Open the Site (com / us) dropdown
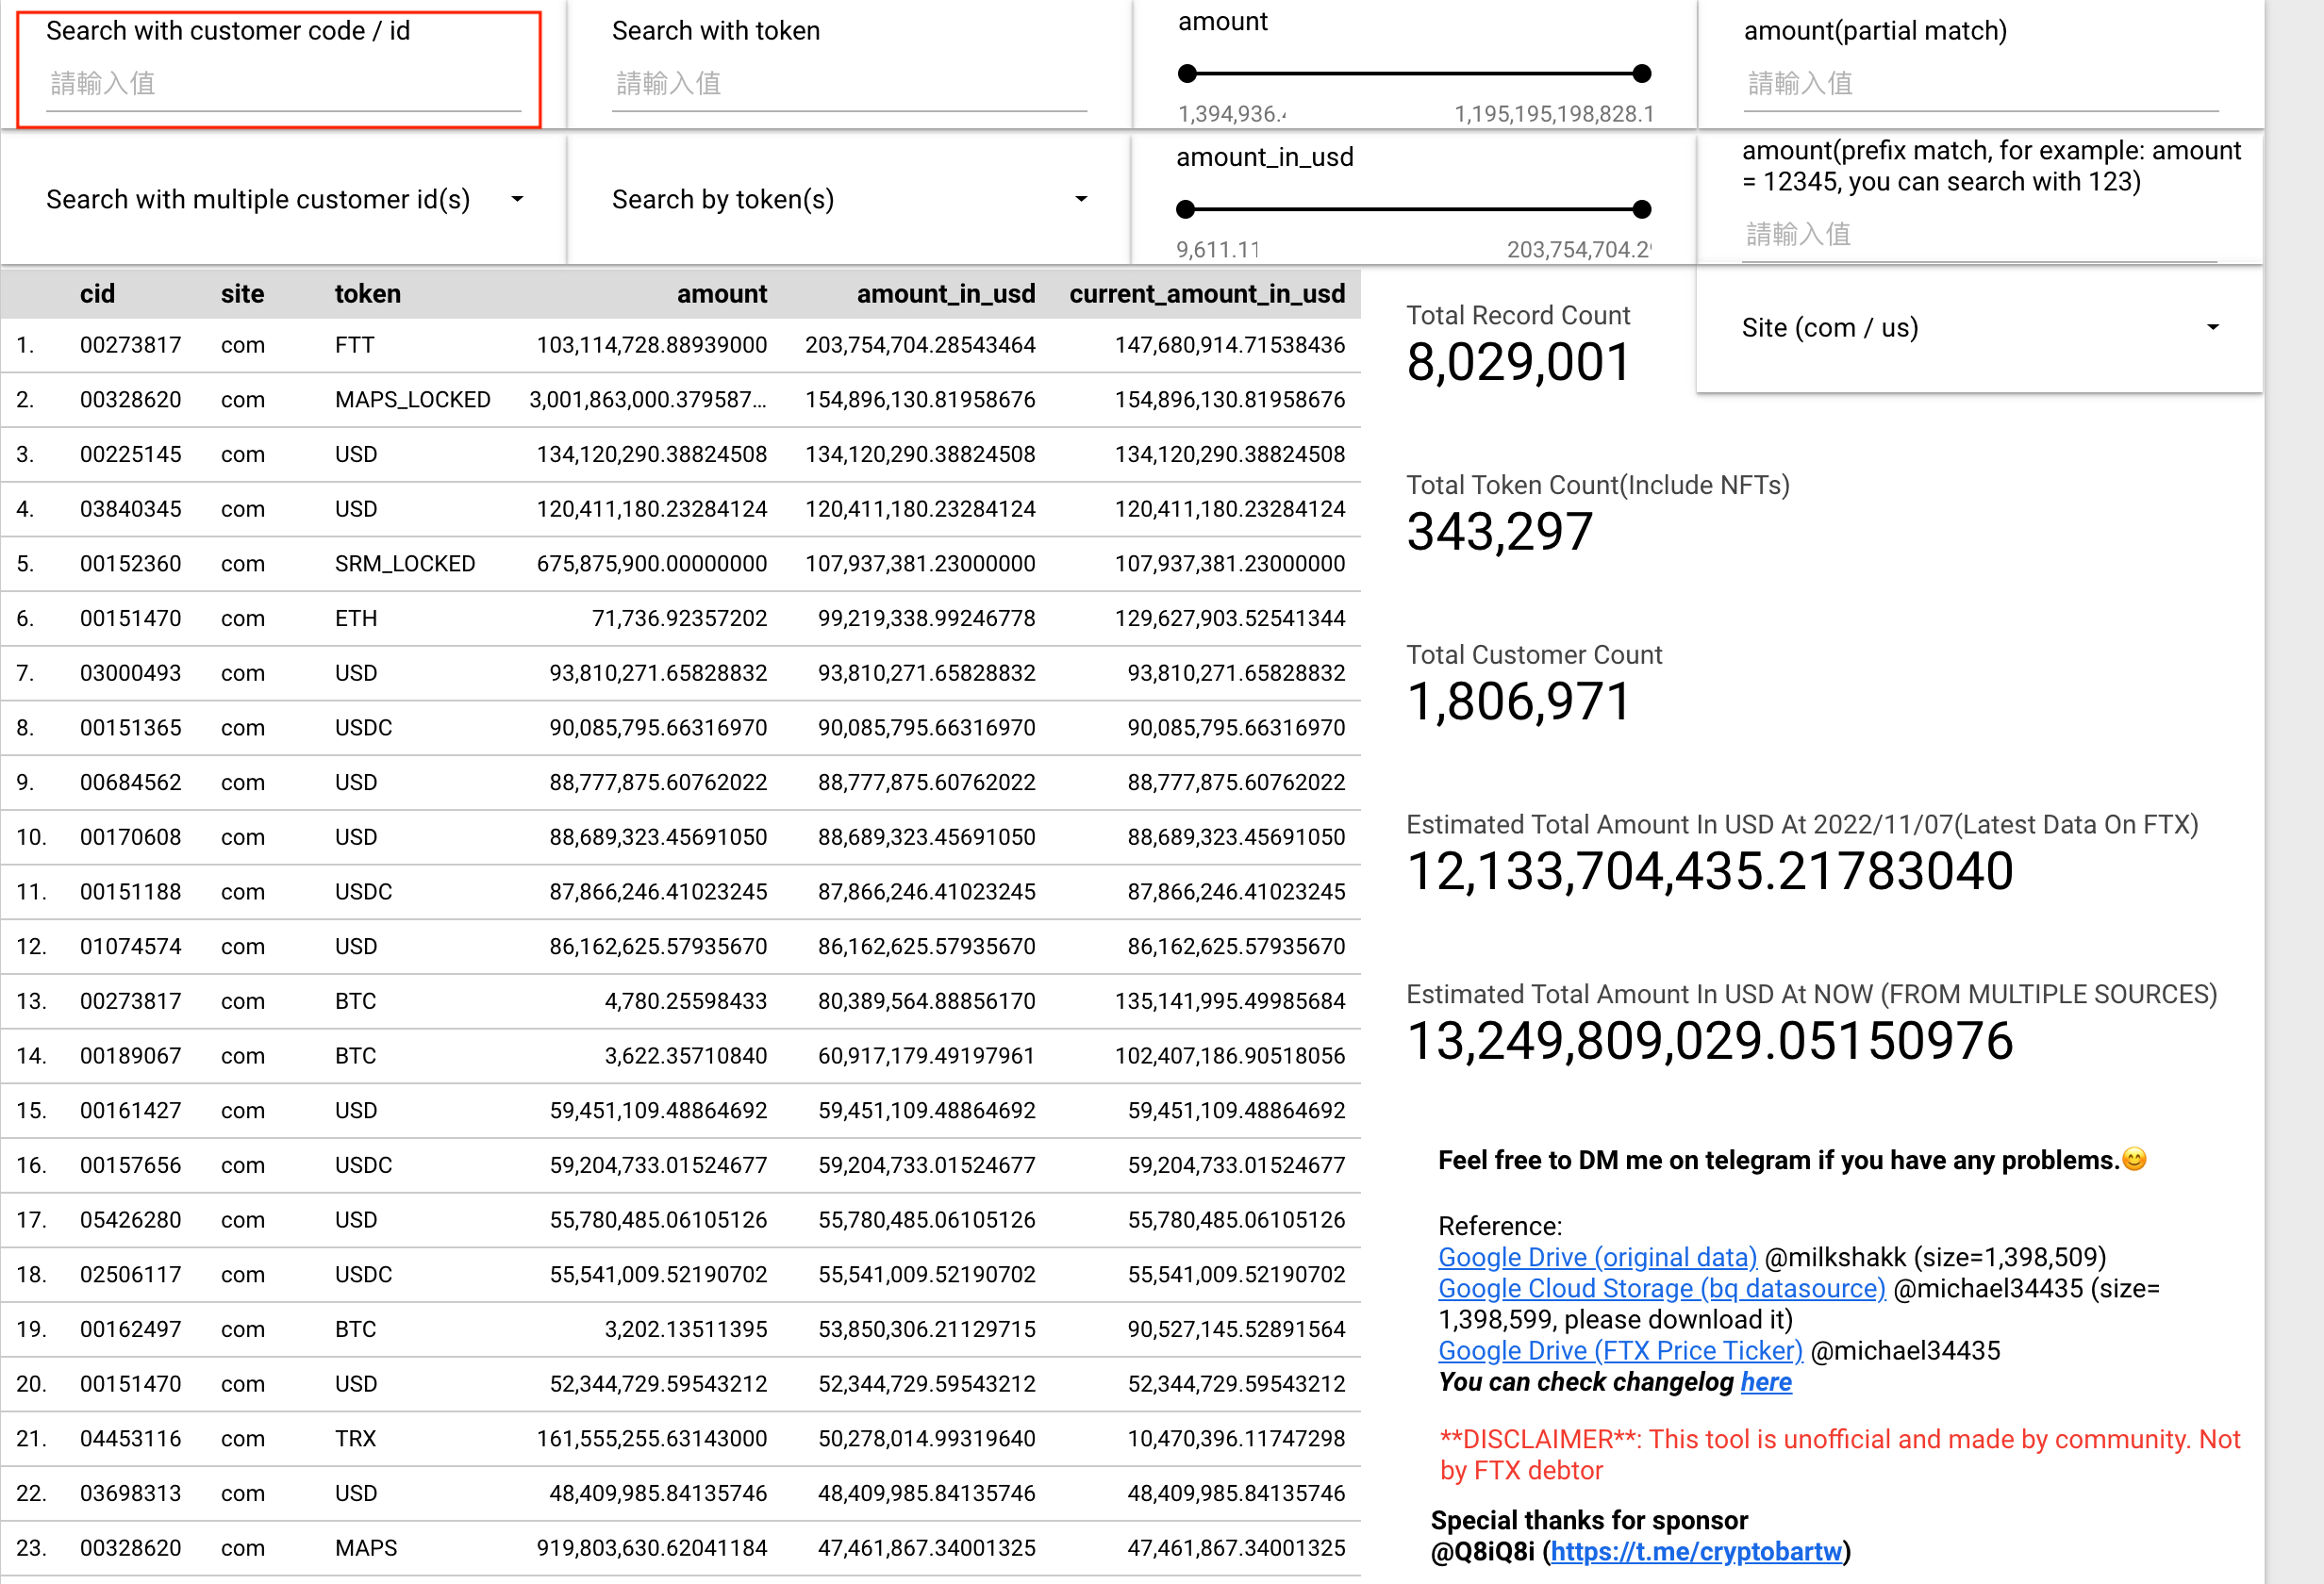2324x1584 pixels. 1977,328
